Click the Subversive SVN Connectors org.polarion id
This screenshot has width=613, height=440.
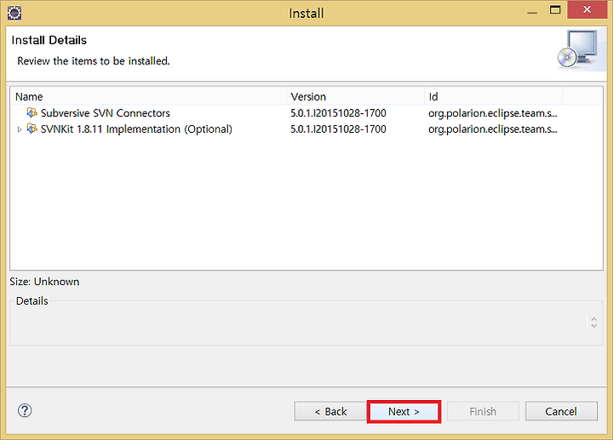(x=493, y=113)
